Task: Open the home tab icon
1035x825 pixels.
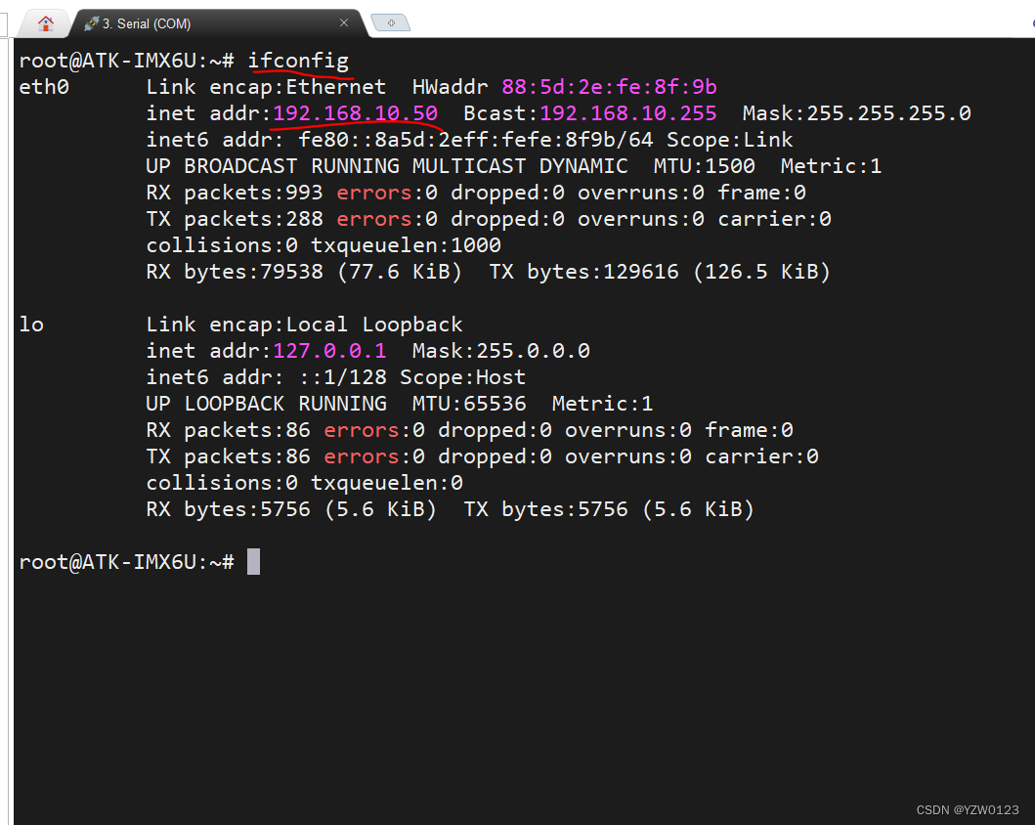Action: pos(46,23)
